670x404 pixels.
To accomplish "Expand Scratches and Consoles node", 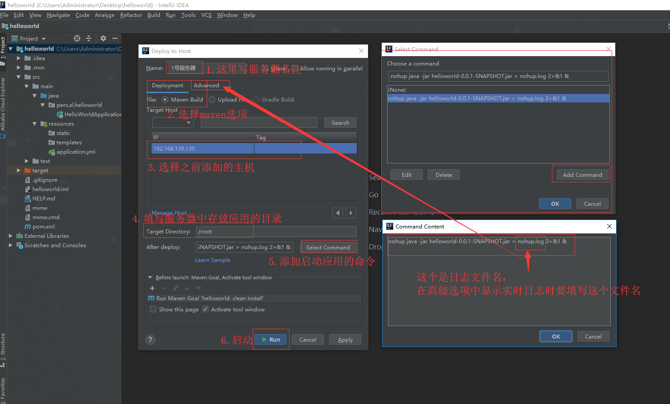I will click(x=10, y=245).
